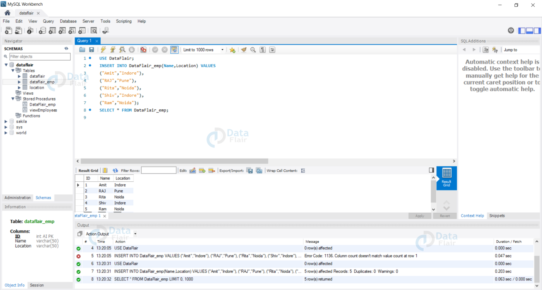Viewport: 542px width, 290px height.
Task: Select the viewEmployees stored procedure
Action: [x=43, y=110]
